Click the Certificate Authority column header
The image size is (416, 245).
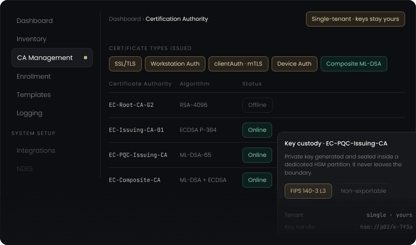coord(140,83)
